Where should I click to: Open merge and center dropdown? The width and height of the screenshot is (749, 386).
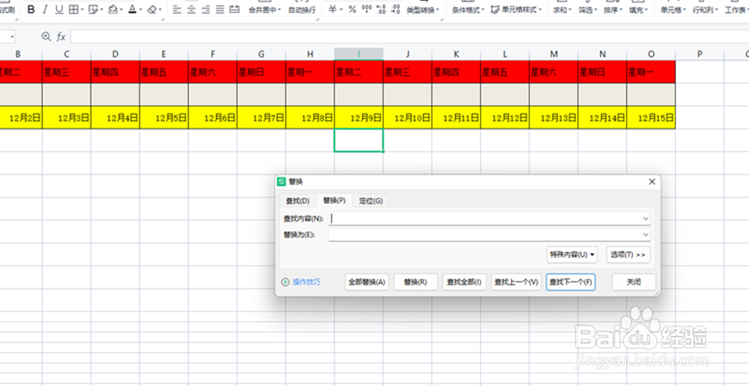[265, 10]
